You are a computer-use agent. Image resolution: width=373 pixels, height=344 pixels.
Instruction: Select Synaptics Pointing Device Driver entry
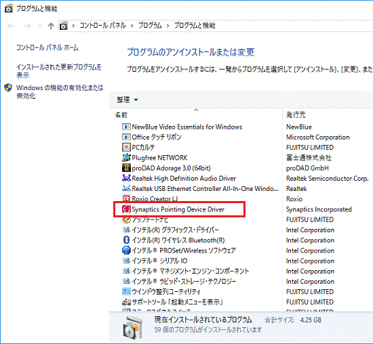tap(178, 209)
